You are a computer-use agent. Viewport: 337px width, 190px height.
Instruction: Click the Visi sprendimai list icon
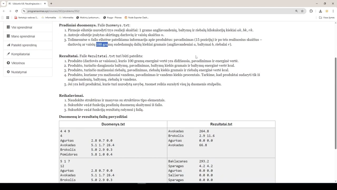point(8,27)
